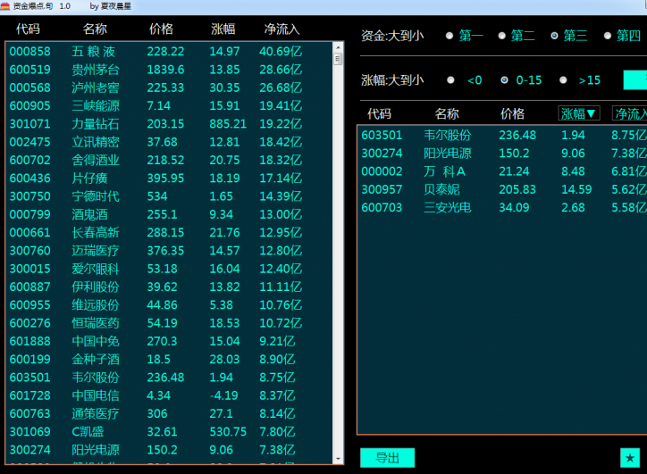Select the 第一 capital radio button
The height and width of the screenshot is (474, 647).
click(x=450, y=36)
